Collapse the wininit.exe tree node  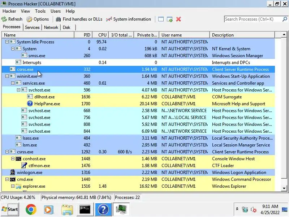pos(7,76)
